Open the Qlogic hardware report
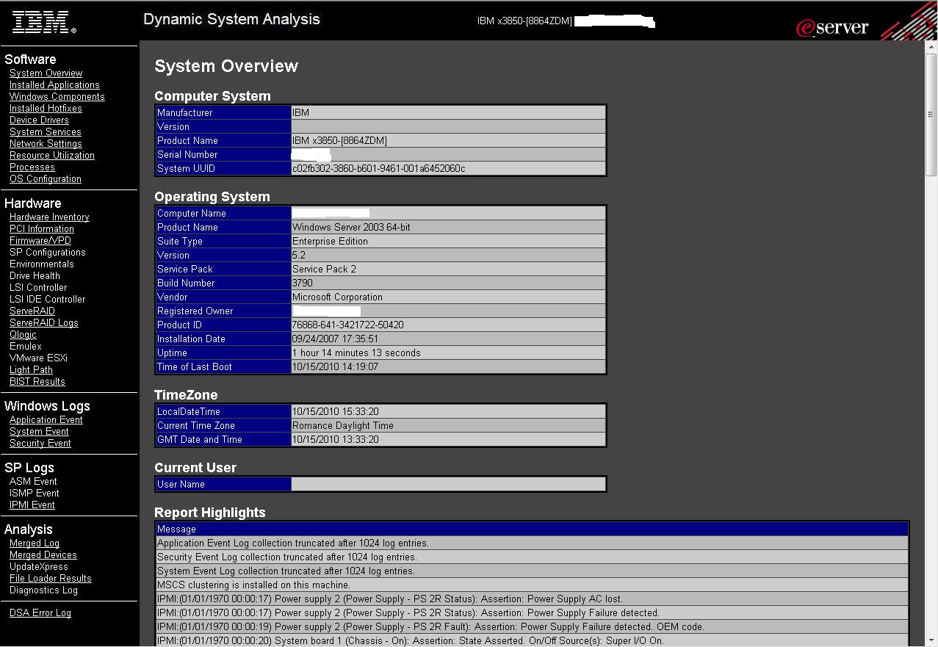This screenshot has width=938, height=647. click(x=23, y=334)
